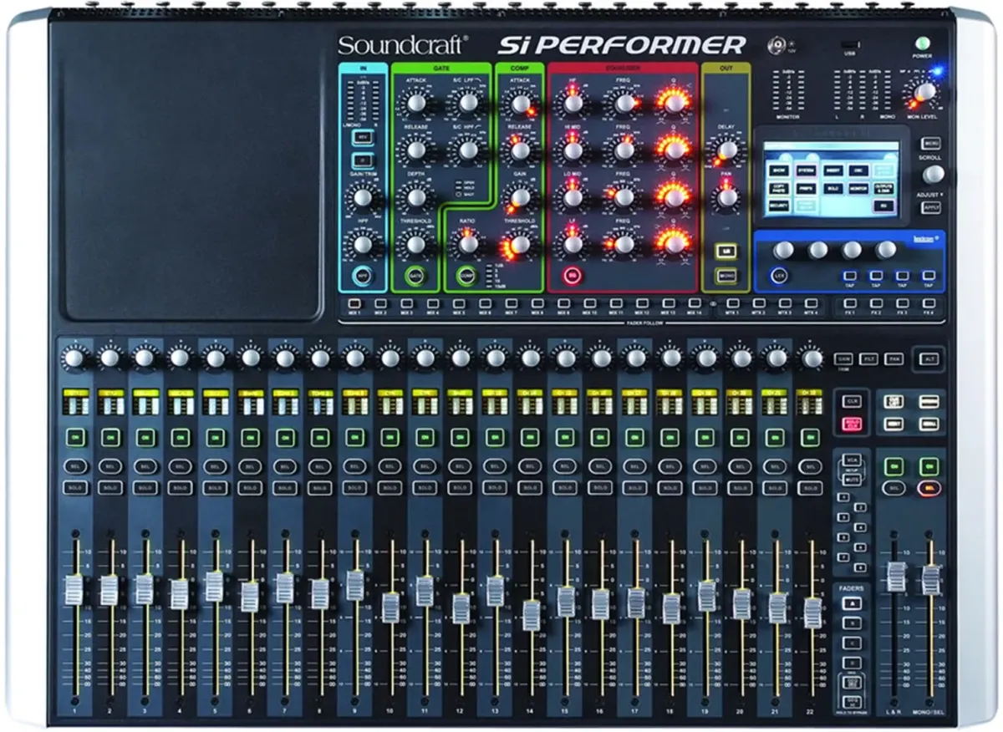
Task: Switch channel 1 ON button
Action: [x=74, y=436]
